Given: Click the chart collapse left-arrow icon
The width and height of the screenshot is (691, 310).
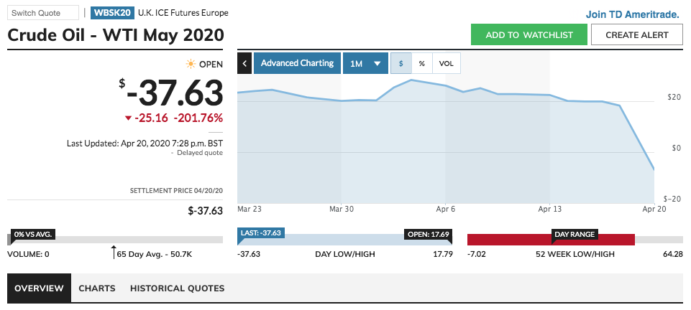Looking at the screenshot, I should coord(244,63).
